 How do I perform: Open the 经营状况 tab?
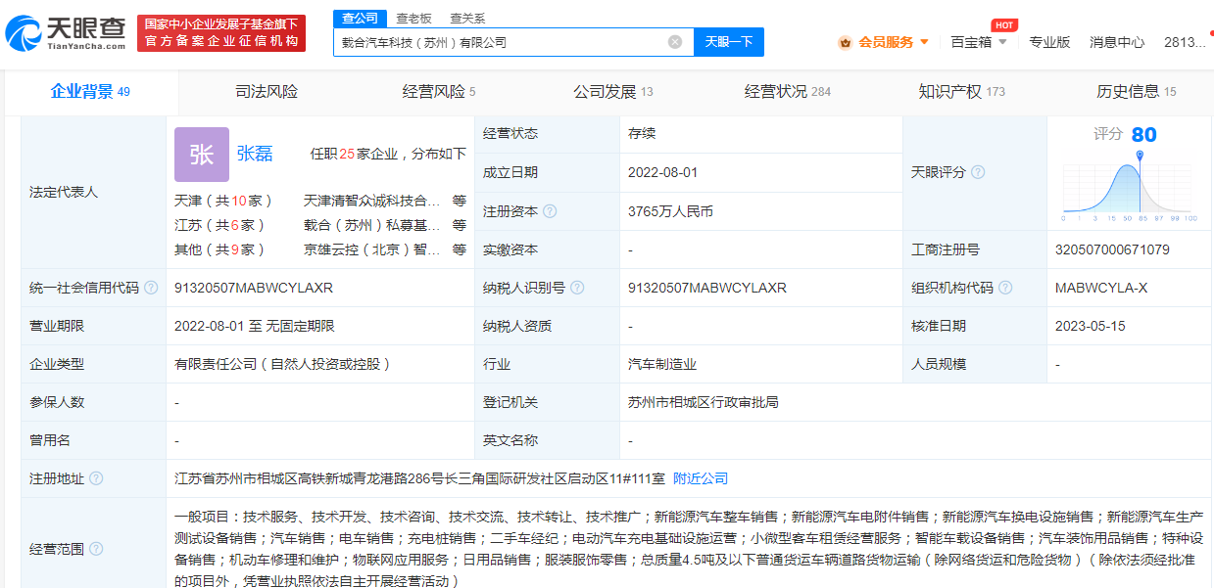[788, 92]
